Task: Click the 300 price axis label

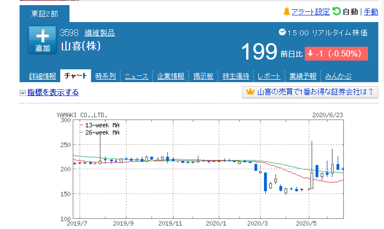Action: pos(65,120)
